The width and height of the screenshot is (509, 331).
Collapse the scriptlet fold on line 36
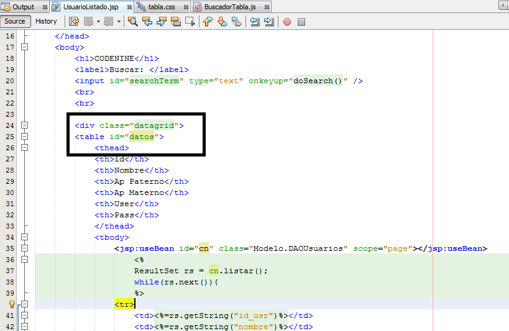[x=24, y=260]
